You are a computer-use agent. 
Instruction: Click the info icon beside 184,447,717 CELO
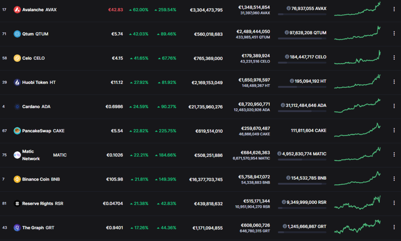(x=287, y=57)
